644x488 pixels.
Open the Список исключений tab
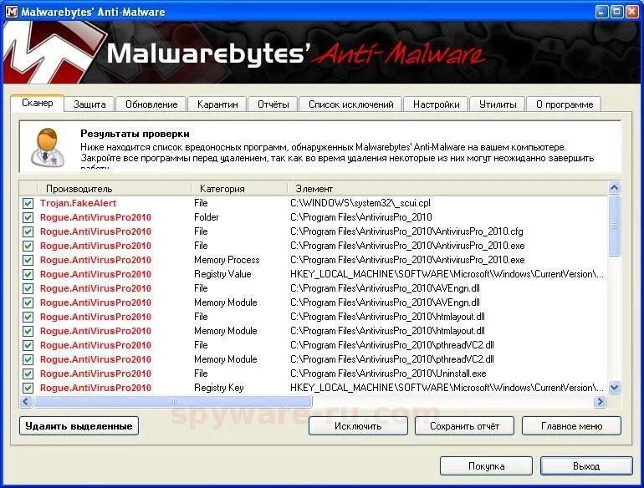[351, 104]
